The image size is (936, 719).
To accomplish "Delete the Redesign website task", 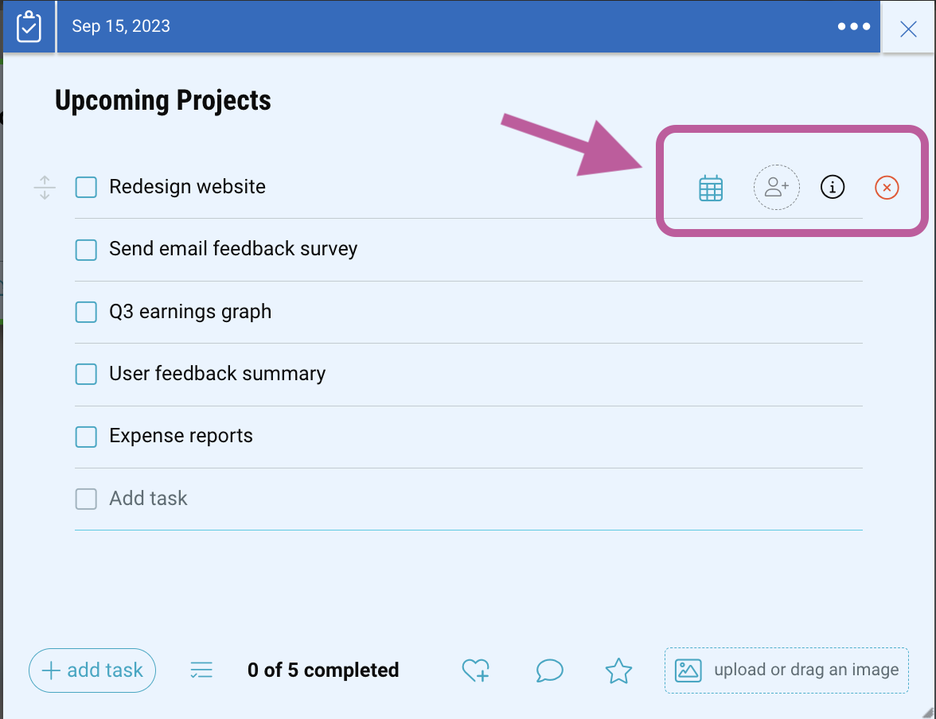I will [887, 188].
